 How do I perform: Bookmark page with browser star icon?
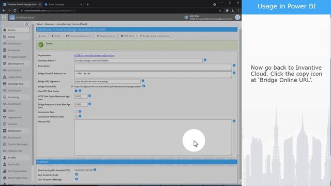tap(220, 10)
